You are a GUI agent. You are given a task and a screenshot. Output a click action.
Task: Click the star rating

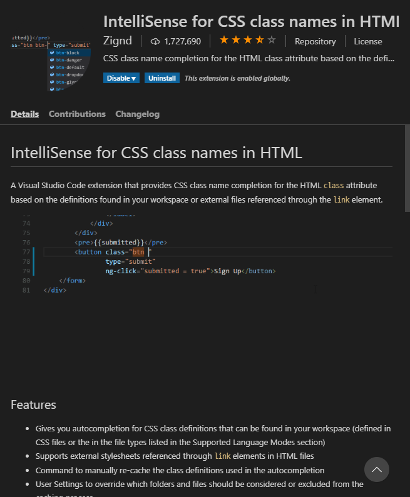pyautogui.click(x=247, y=40)
